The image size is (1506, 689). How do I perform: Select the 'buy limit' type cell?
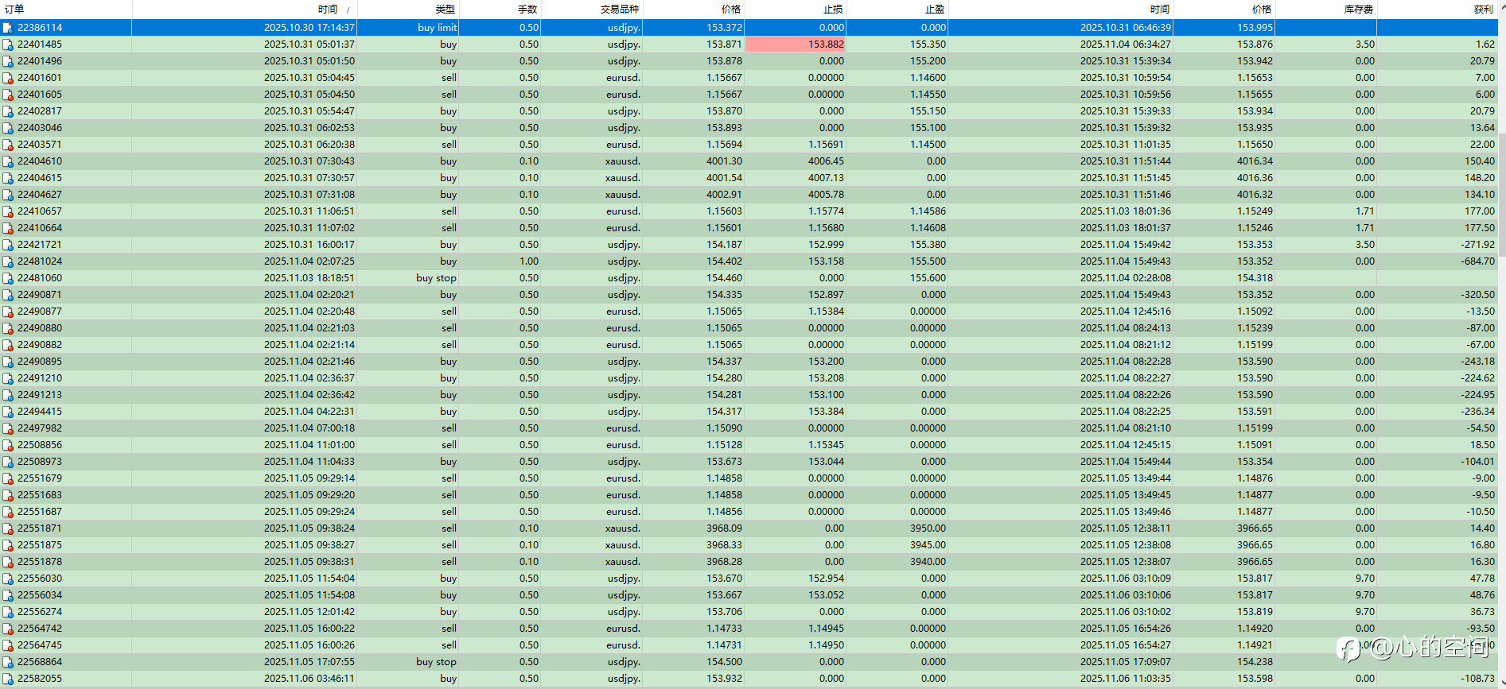(437, 28)
